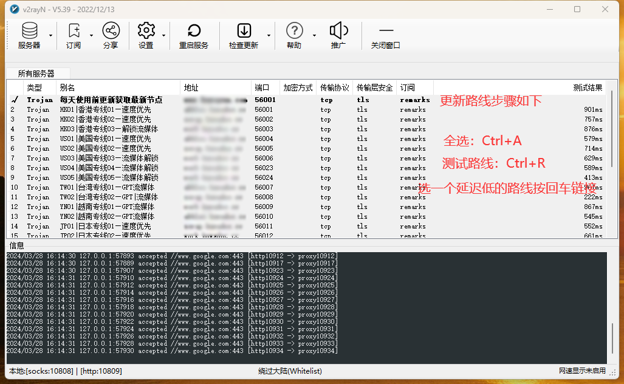Image resolution: width=624 pixels, height=384 pixels.
Task: Run 检查更新 to check for updates
Action: (244, 30)
